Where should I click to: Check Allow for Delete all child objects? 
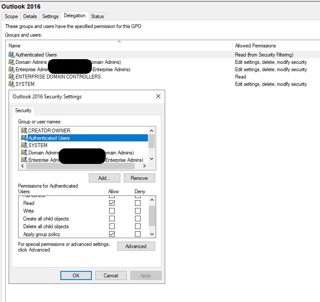112,226
